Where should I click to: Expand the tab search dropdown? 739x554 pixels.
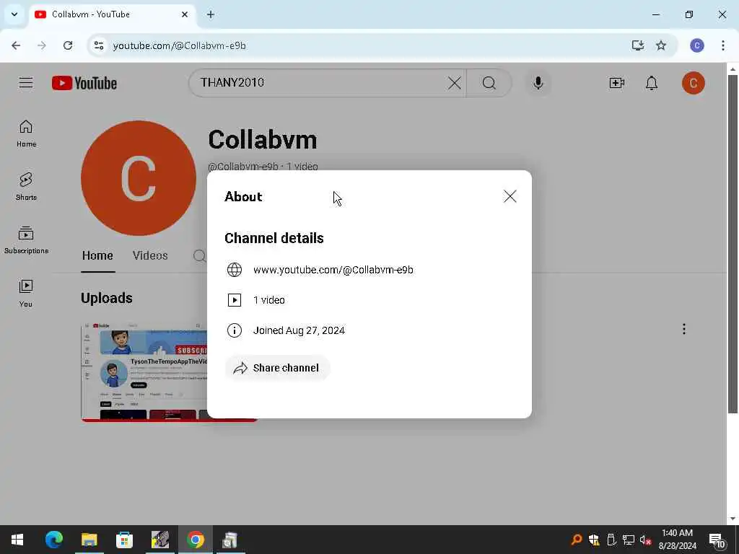[x=14, y=14]
